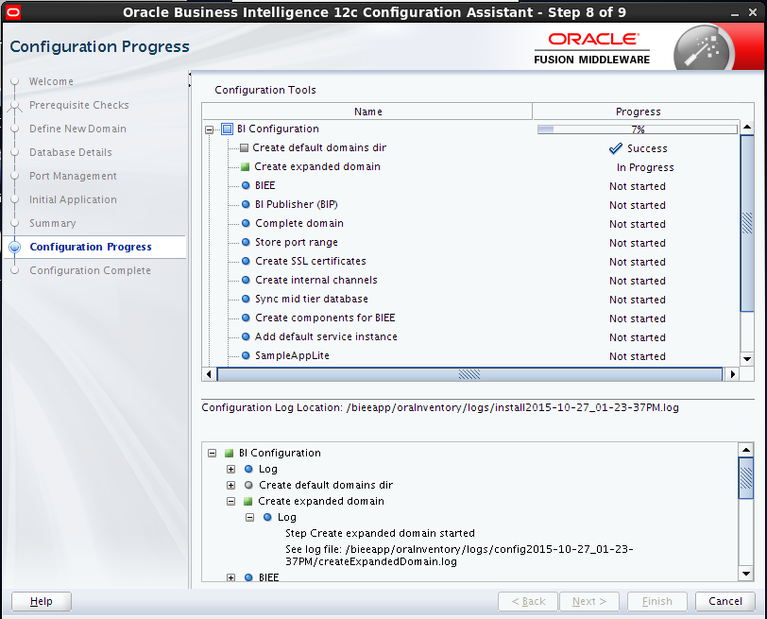The height and width of the screenshot is (619, 767).
Task: Collapse BI Configuration node in log tree
Action: tap(212, 453)
